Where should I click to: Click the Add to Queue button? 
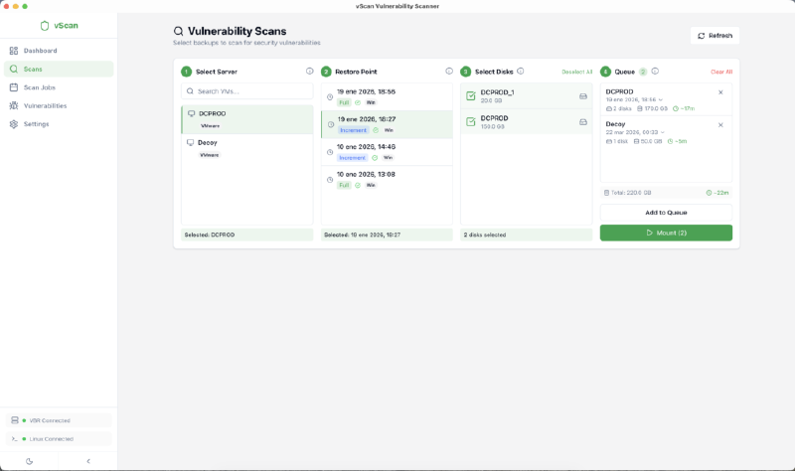[666, 213]
